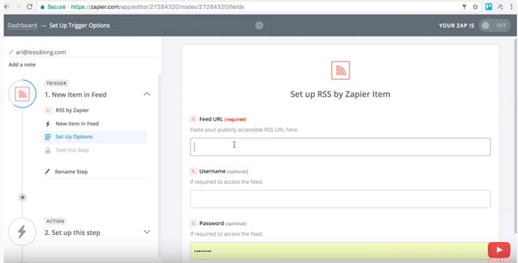Open the Trello extension icon
This screenshot has height=263, width=518.
point(489,6)
